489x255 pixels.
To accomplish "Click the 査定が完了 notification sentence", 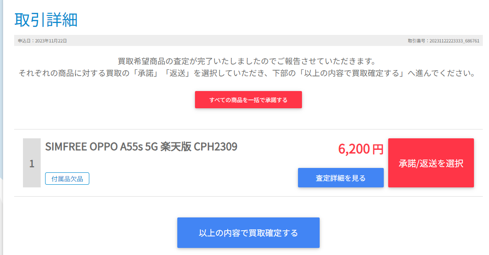I will (247, 61).
